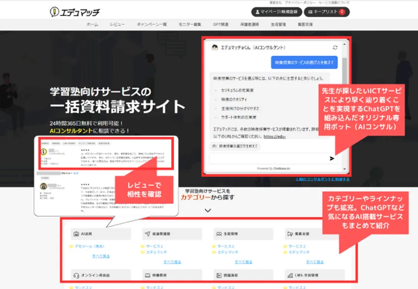Click chat scrollbar up arrow

click(344, 44)
